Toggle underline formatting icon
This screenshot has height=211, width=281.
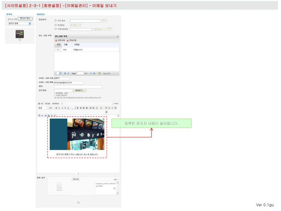click(x=59, y=108)
